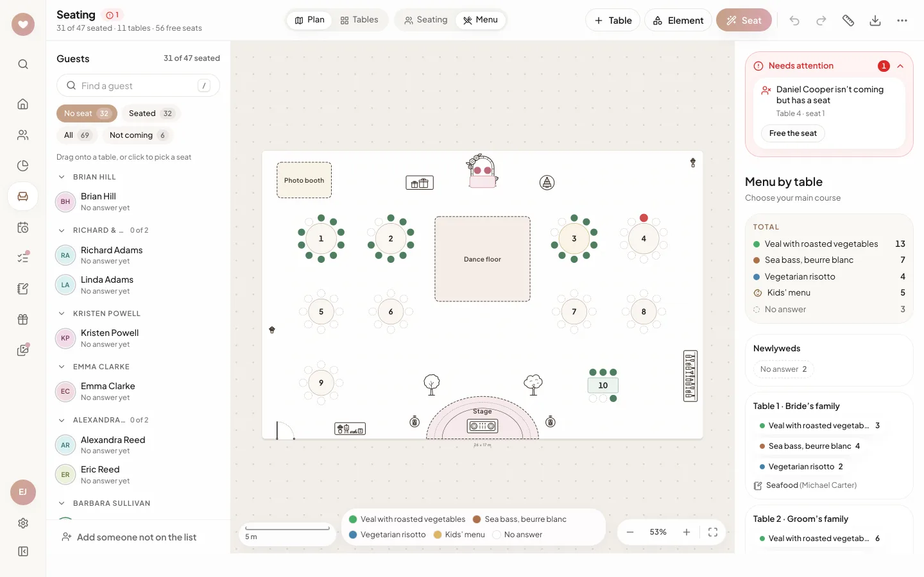Click the Find a guest search field
924x577 pixels.
click(138, 86)
